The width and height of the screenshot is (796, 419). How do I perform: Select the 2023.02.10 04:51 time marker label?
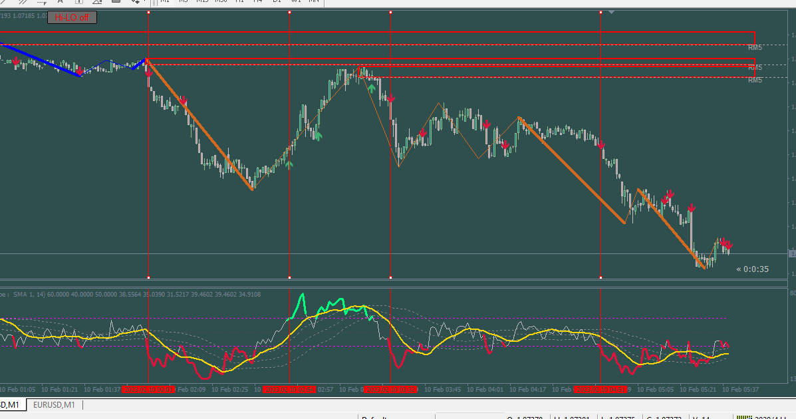(x=600, y=390)
